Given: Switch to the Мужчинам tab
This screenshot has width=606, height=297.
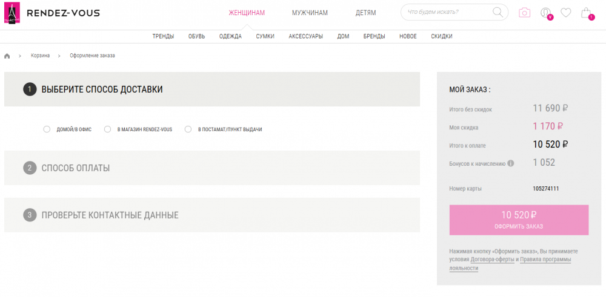Looking at the screenshot, I should (310, 13).
